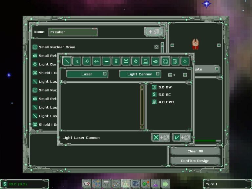Screen dimensions: 252x189
Task: Remove the Small Nuclear Drive with X icon
Action: pos(157,47)
